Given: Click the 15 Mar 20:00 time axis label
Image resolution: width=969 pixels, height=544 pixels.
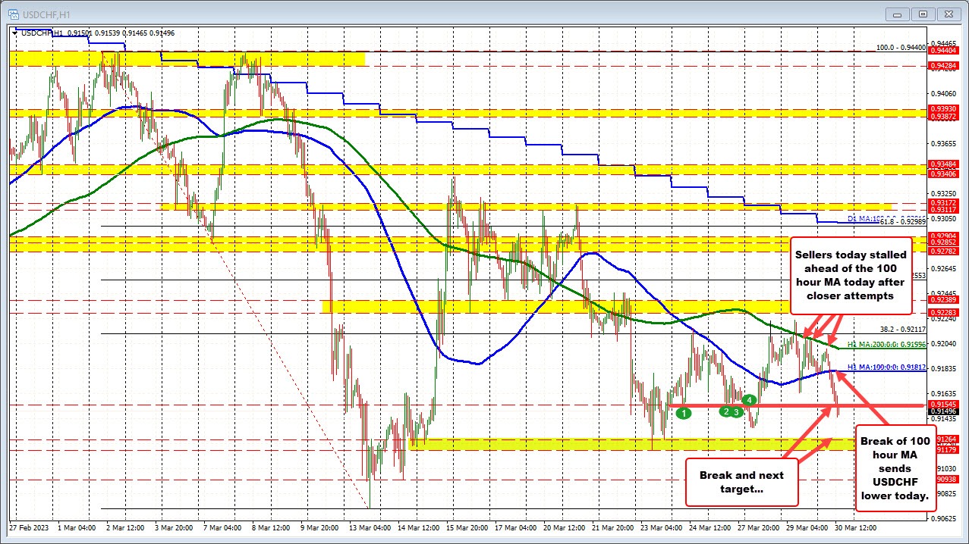Looking at the screenshot, I should pyautogui.click(x=469, y=527).
